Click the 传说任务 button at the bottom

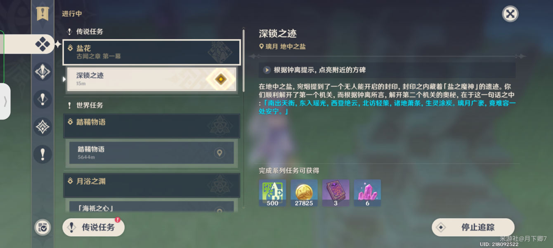tap(93, 227)
